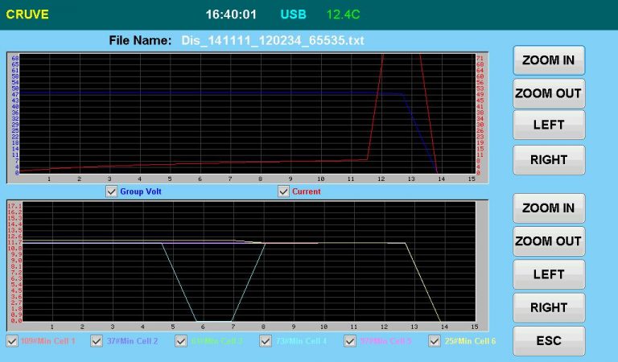Viewport: 618px width, 362px height.
Task: Hide the Min Cell 1 trace
Action: click(x=12, y=341)
